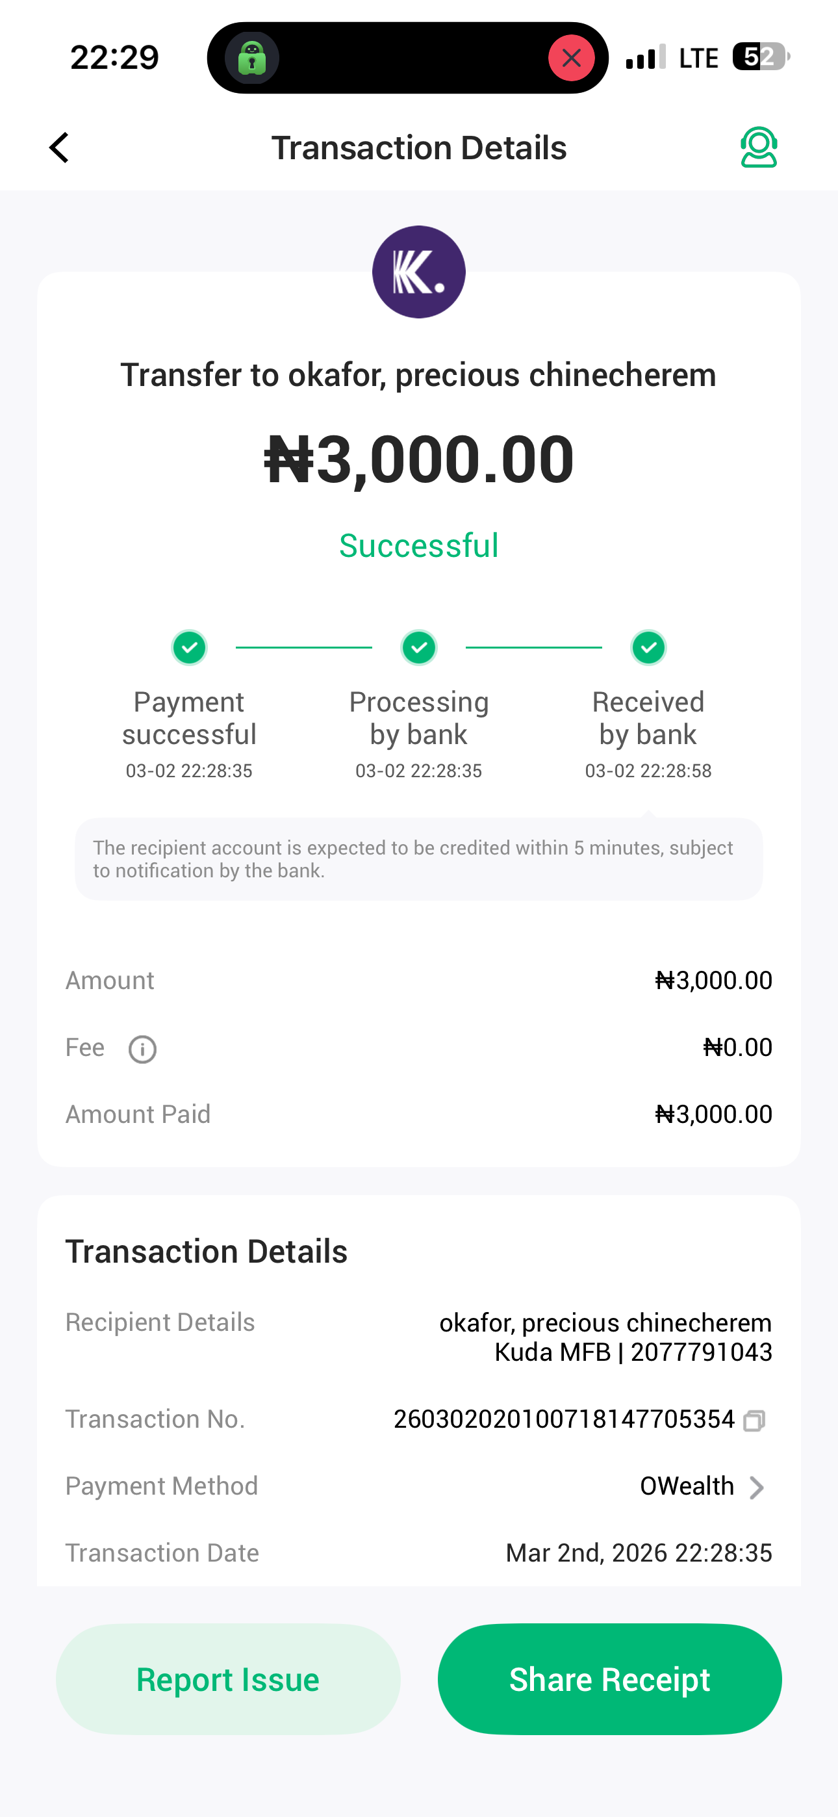The image size is (838, 1817).
Task: Tap the red X in Dynamic Island
Action: [x=572, y=58]
